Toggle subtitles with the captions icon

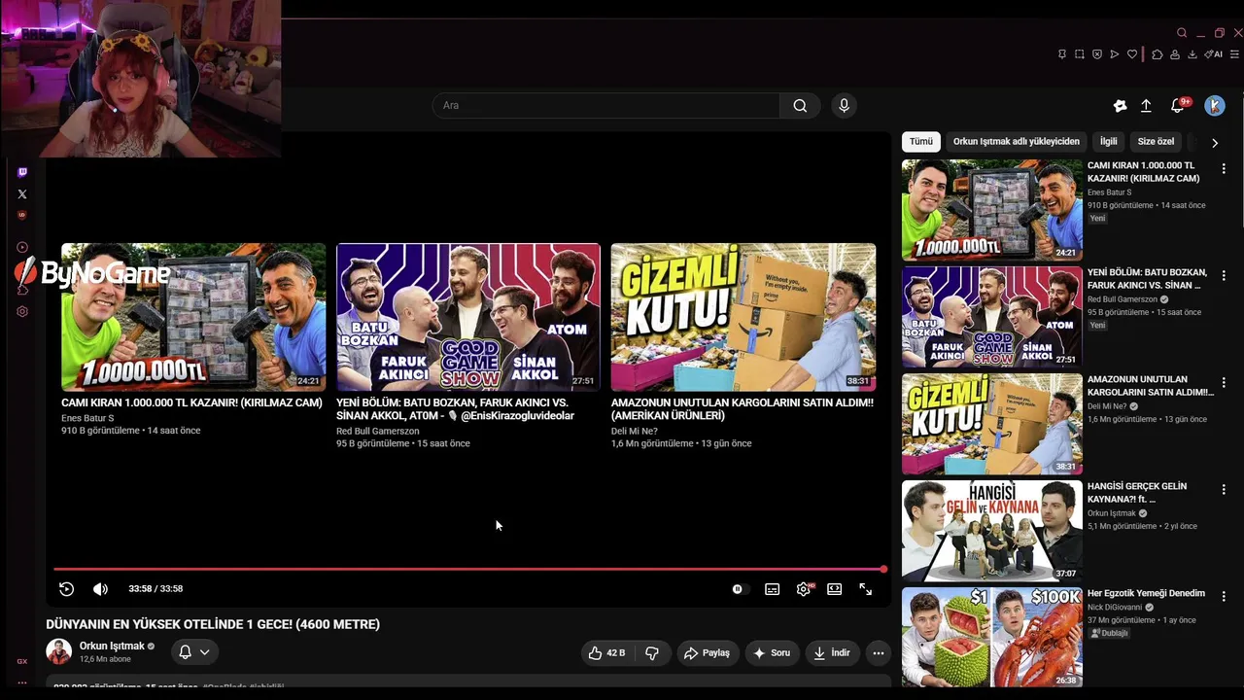pos(772,589)
